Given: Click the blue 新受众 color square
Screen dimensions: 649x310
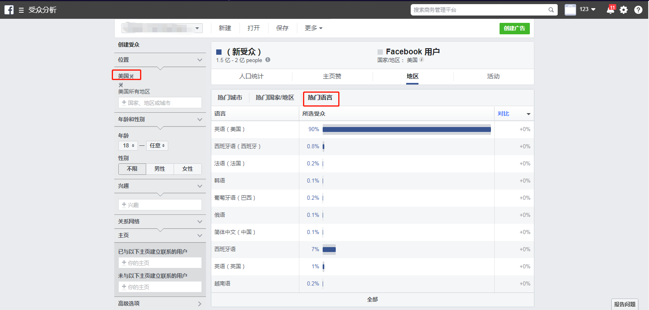Looking at the screenshot, I should tap(219, 52).
